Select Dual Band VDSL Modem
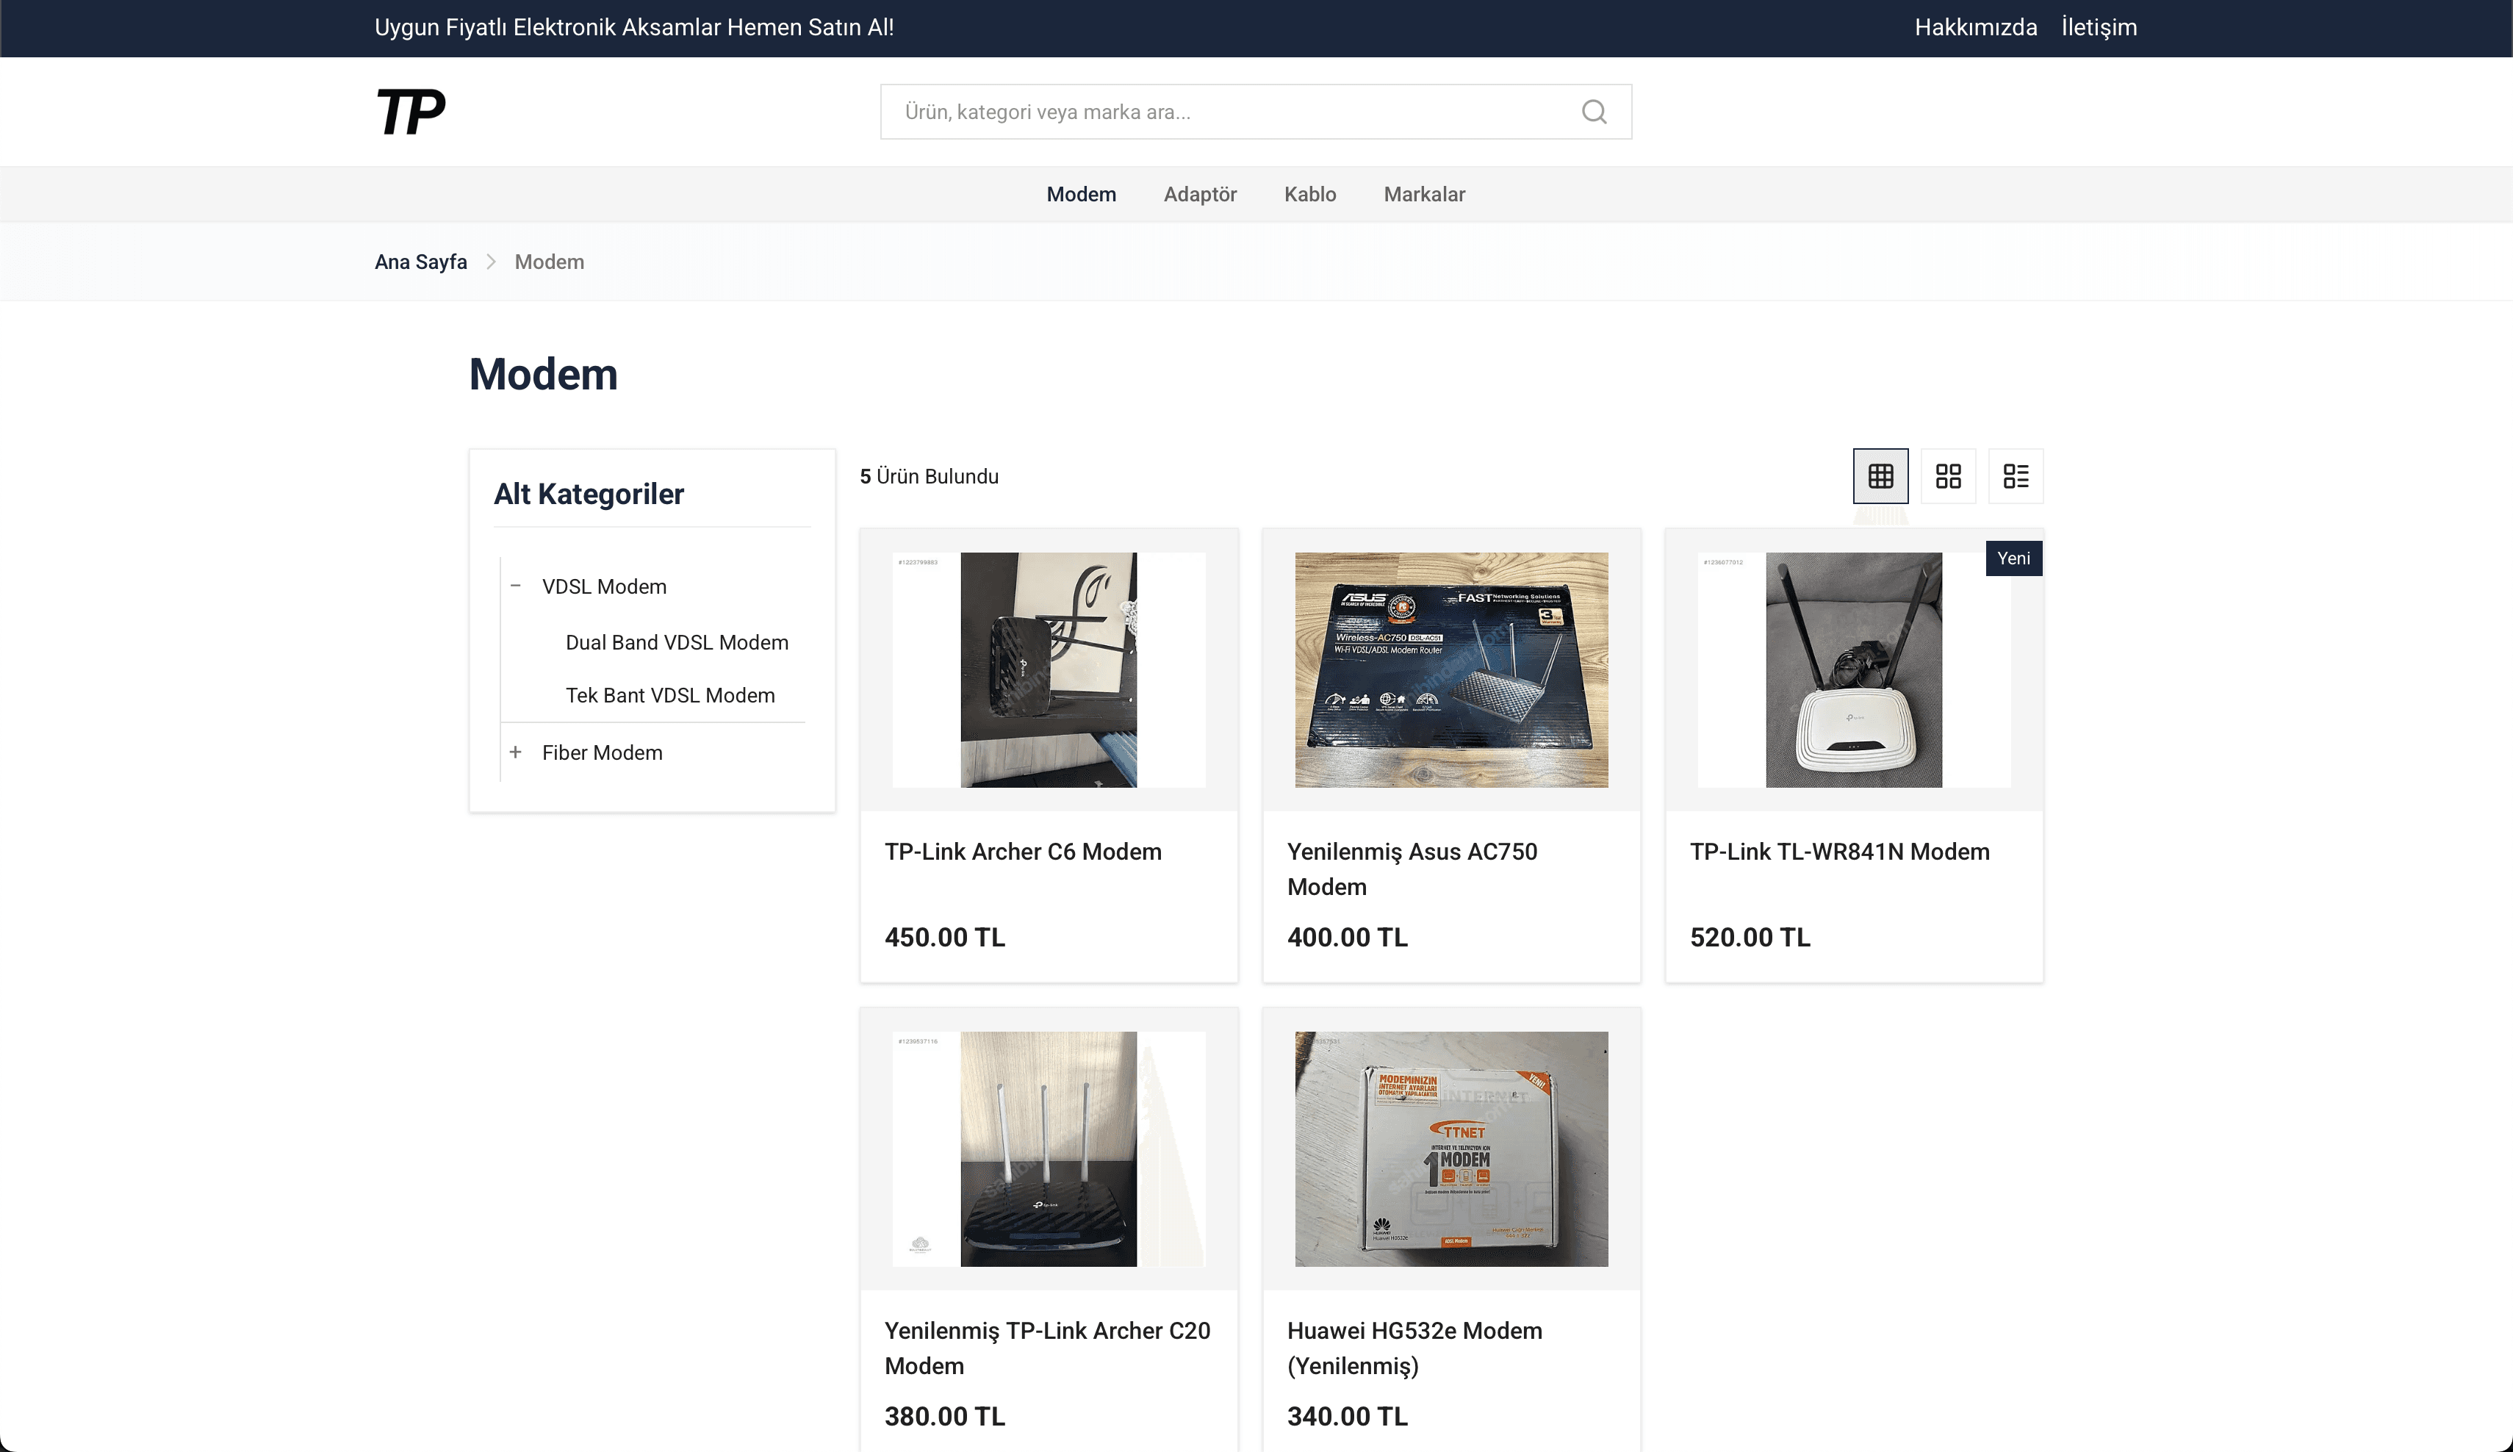This screenshot has width=2513, height=1452. click(677, 642)
